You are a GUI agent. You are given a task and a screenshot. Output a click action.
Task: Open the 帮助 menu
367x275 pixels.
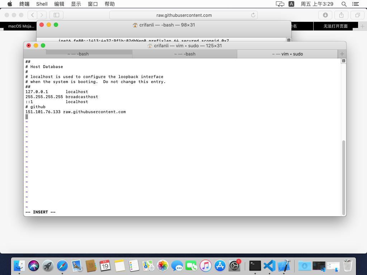(110, 4)
